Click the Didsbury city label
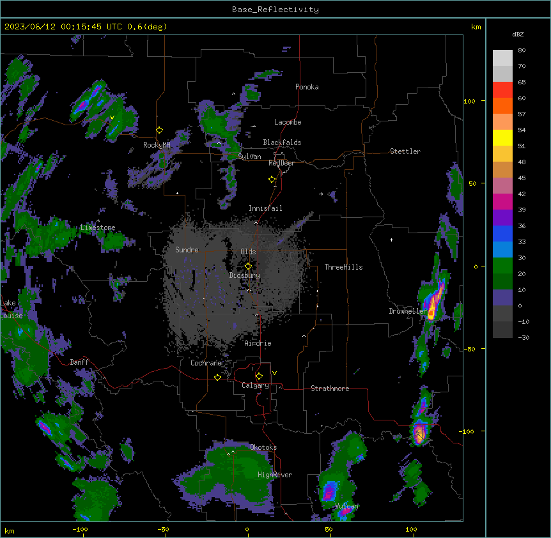The width and height of the screenshot is (551, 538). click(x=245, y=275)
